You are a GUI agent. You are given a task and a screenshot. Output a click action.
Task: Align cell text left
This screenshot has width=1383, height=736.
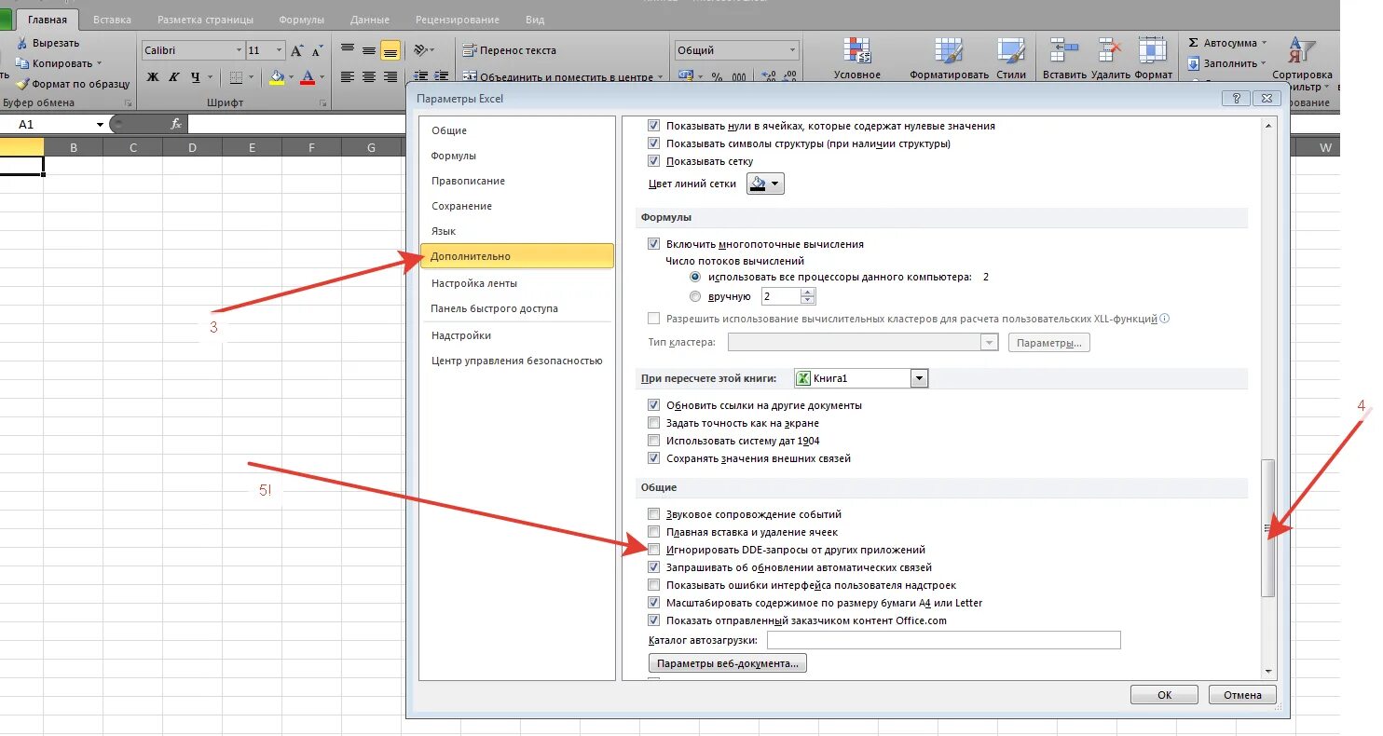tap(348, 77)
